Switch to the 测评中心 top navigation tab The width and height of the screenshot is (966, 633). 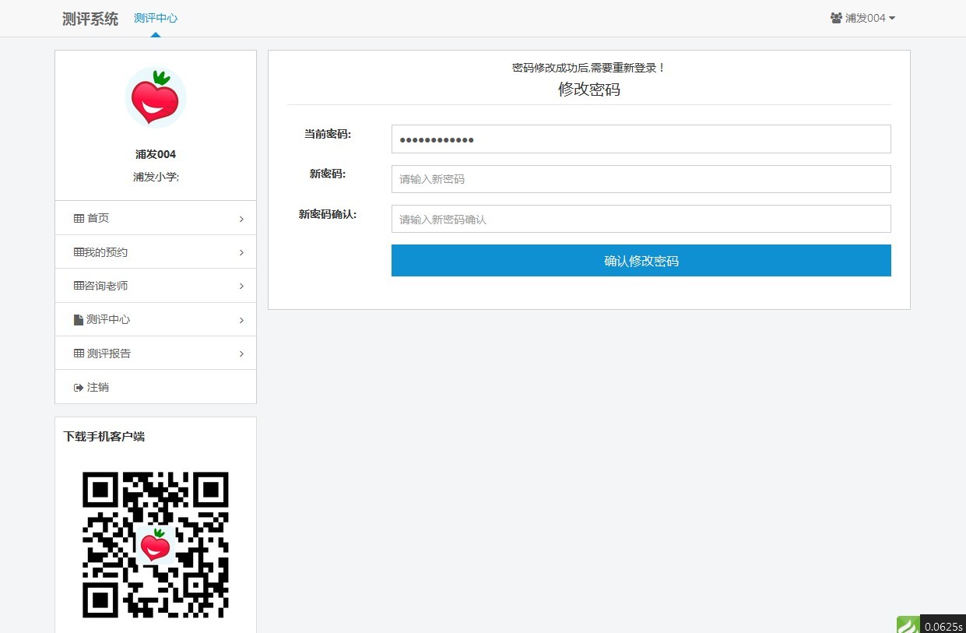[156, 18]
